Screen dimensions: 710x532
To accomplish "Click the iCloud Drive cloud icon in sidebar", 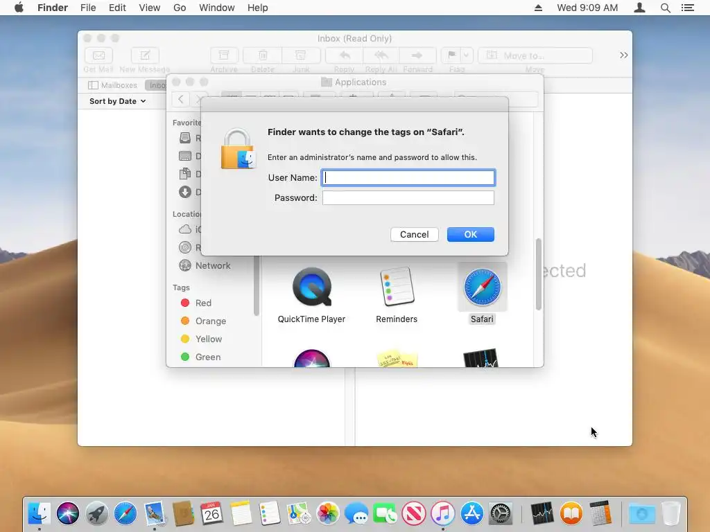I will [x=184, y=229].
